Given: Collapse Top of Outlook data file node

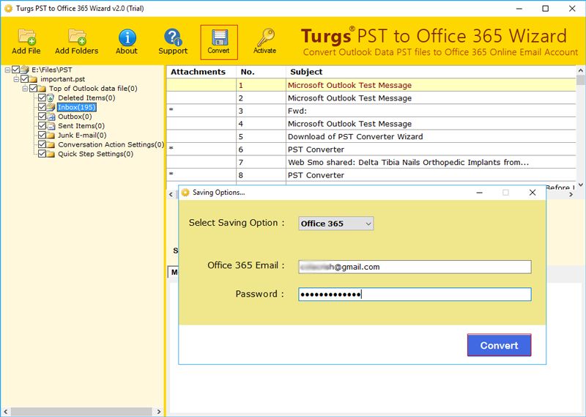Looking at the screenshot, I should click(x=25, y=89).
